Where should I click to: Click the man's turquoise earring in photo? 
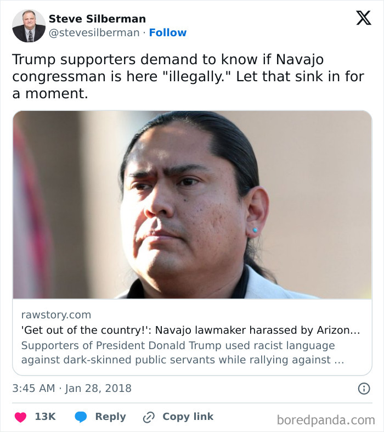(x=255, y=230)
